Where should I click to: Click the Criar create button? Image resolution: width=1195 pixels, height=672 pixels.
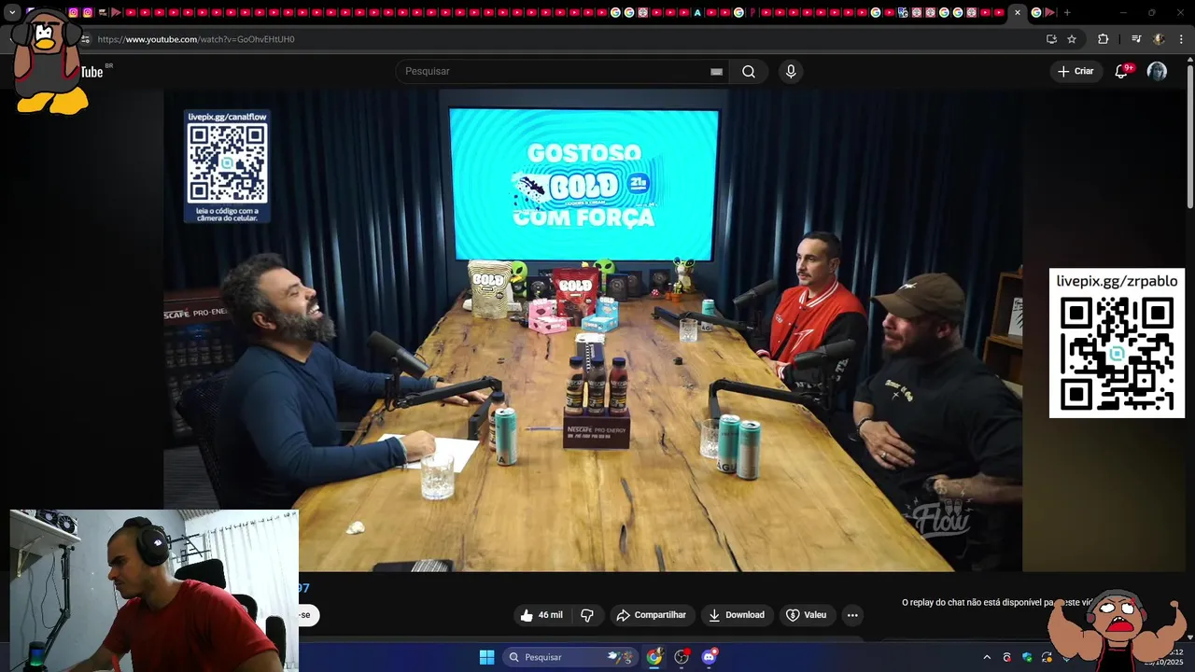(x=1075, y=71)
